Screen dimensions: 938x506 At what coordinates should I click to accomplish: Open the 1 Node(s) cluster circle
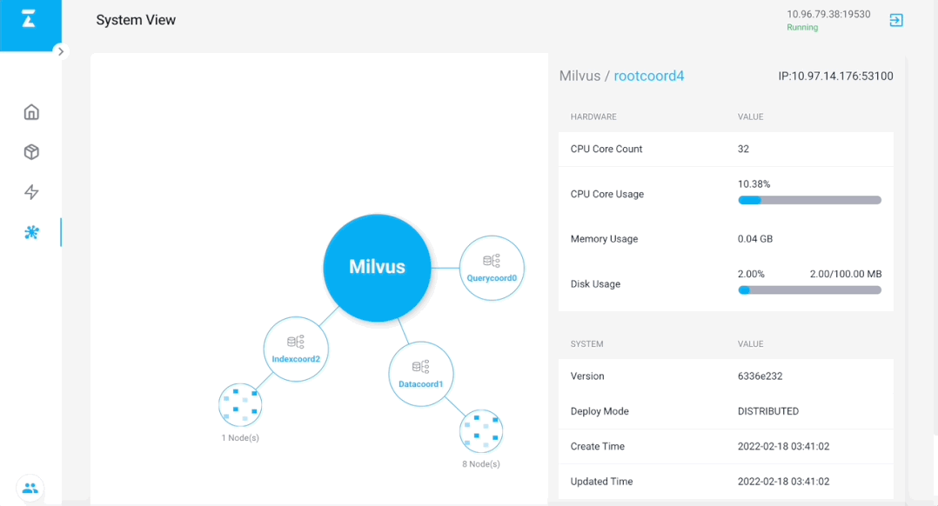pos(240,404)
